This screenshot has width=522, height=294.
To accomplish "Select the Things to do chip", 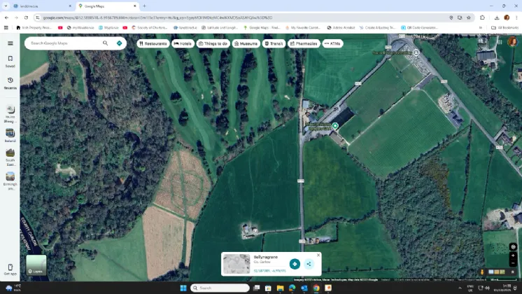I will tap(213, 43).
